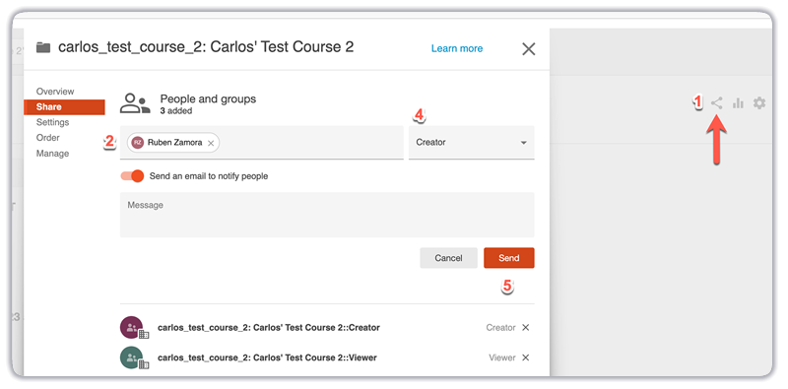This screenshot has height=389, width=788.
Task: Open the settings gear icon
Action: click(759, 103)
